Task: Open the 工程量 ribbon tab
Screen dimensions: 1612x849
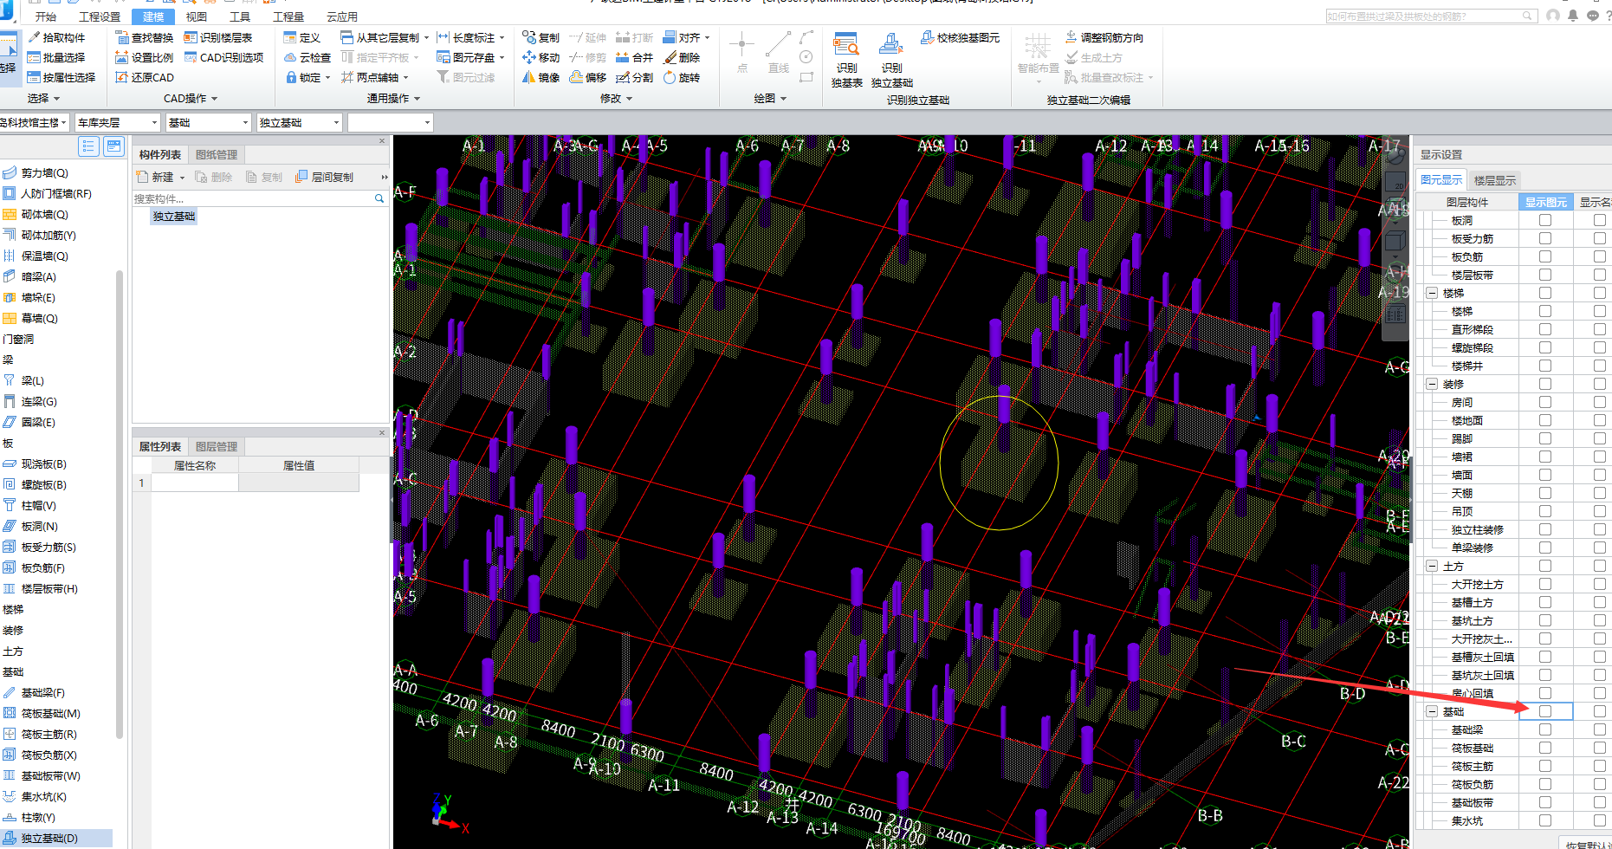Action: click(x=288, y=16)
